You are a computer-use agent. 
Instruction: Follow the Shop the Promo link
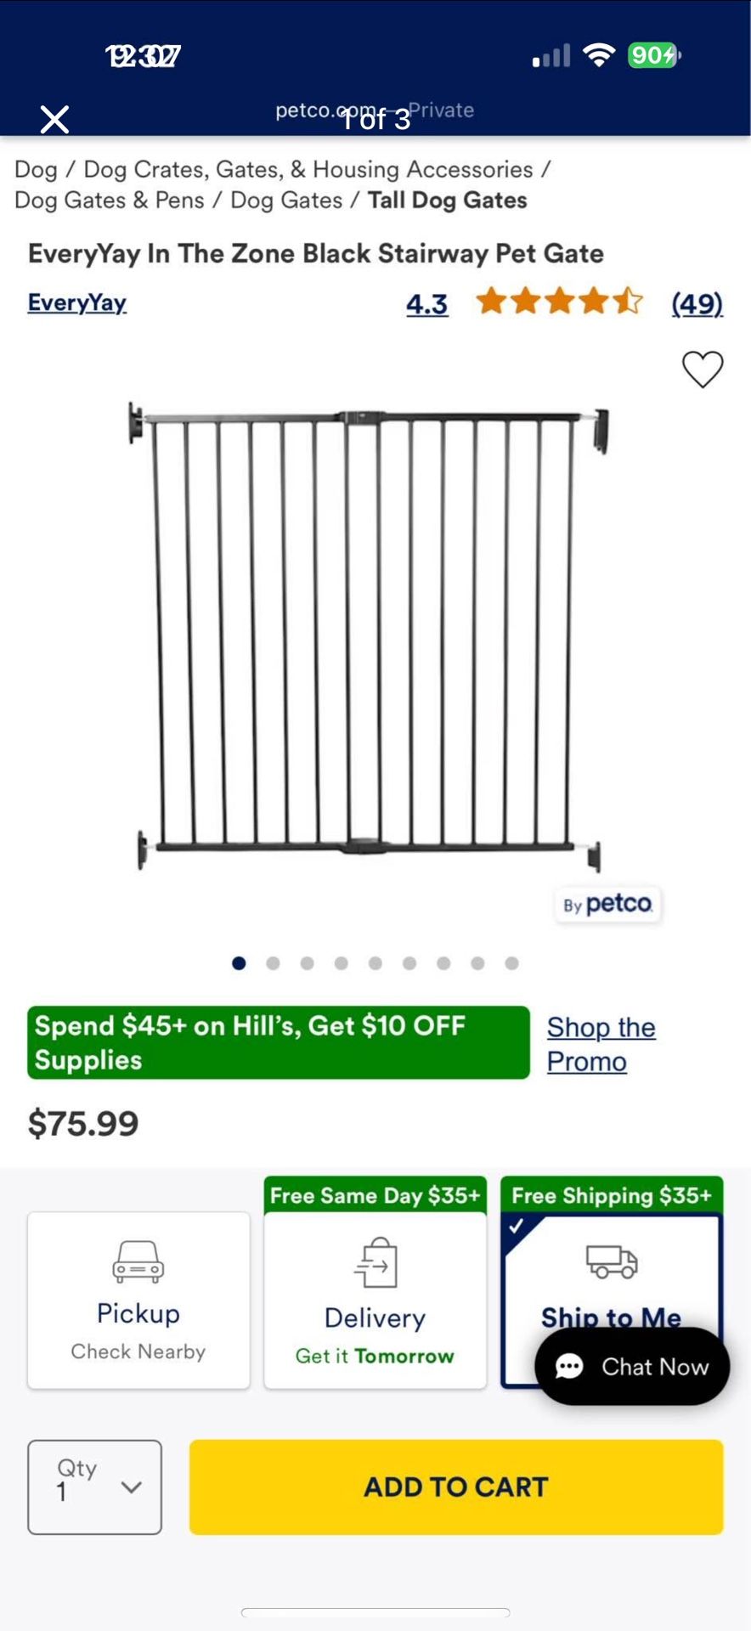[601, 1044]
